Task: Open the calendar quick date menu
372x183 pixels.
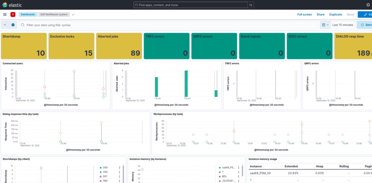Action: (x=325, y=25)
